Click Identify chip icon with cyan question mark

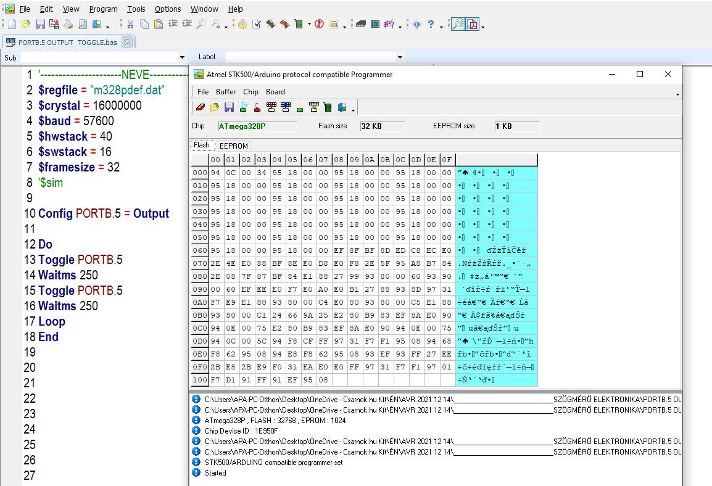tap(243, 108)
